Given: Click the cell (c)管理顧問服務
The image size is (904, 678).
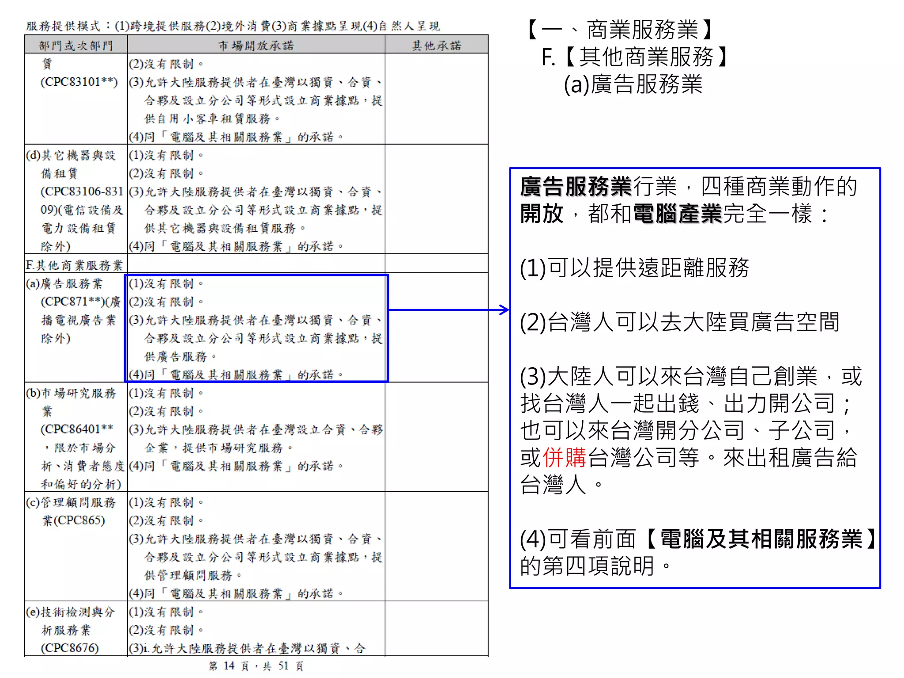Looking at the screenshot, I should (x=71, y=502).
